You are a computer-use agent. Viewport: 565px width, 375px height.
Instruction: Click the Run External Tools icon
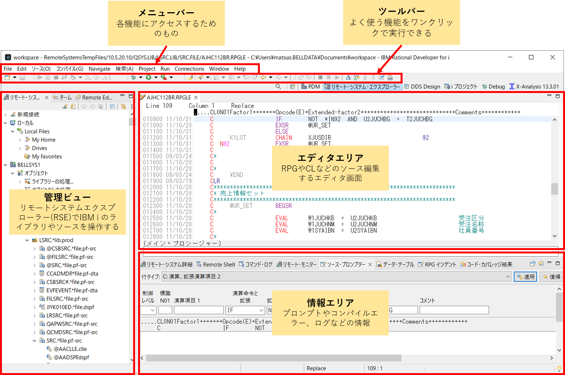coord(164,77)
